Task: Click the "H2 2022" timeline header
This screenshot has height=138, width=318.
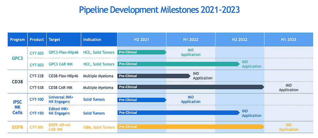Action: (x=240, y=40)
